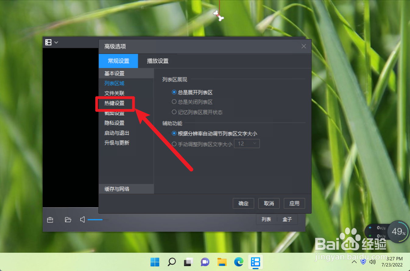Open Microsoft Edge from the taskbar
This screenshot has width=410, height=271.
[x=239, y=262]
